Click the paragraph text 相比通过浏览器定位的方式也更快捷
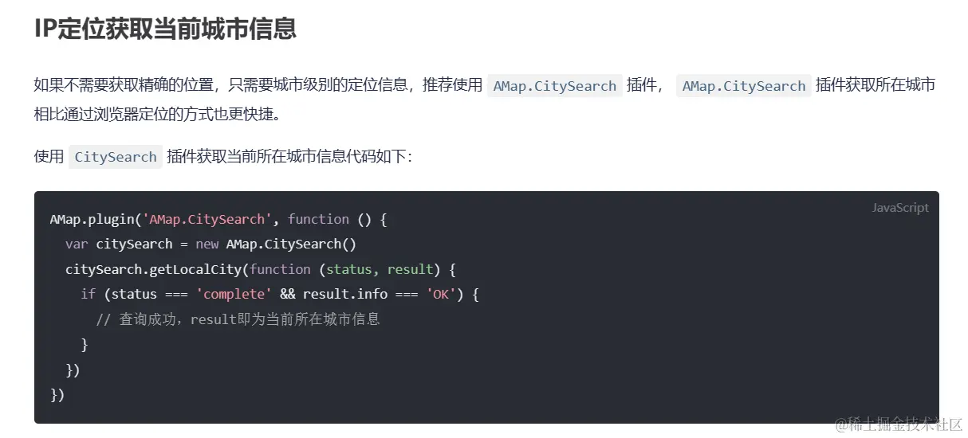The image size is (968, 438). pos(157,113)
